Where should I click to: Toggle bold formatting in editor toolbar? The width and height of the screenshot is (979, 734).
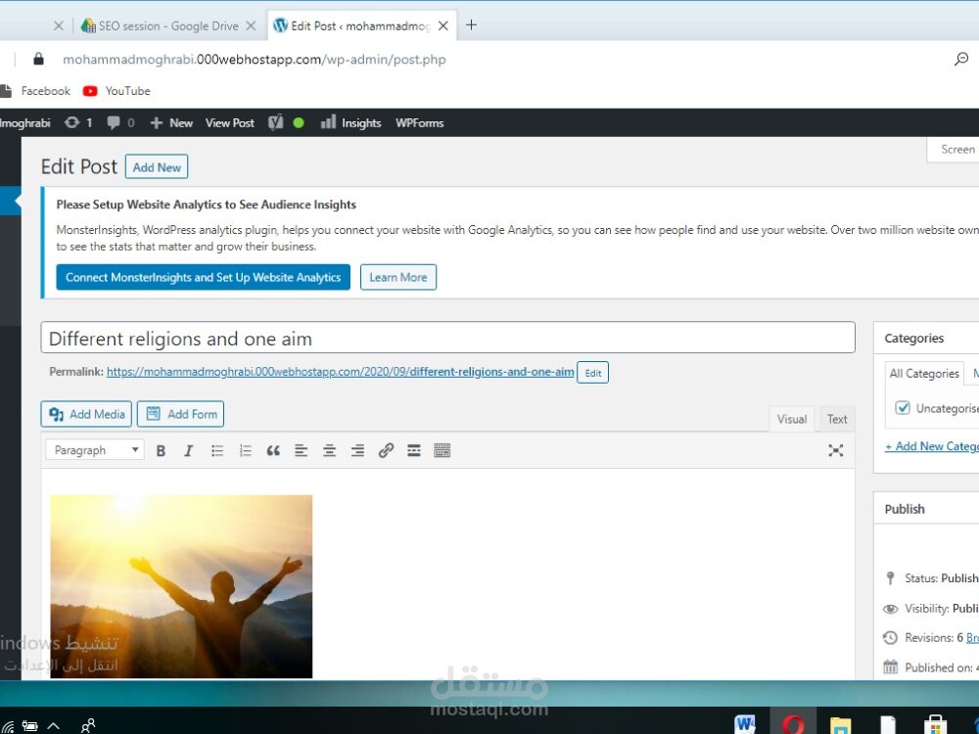(x=161, y=450)
